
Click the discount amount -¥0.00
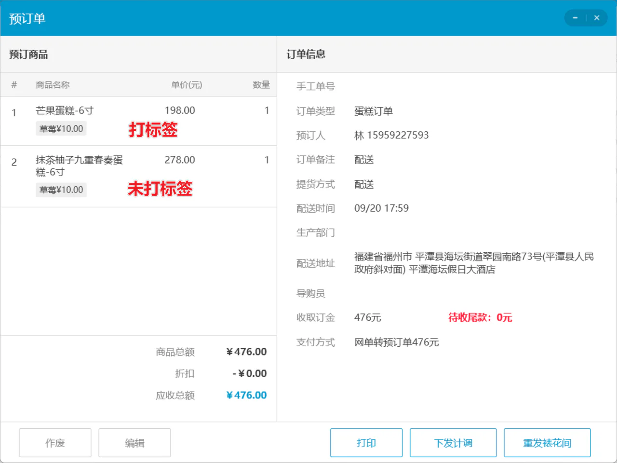tap(250, 373)
